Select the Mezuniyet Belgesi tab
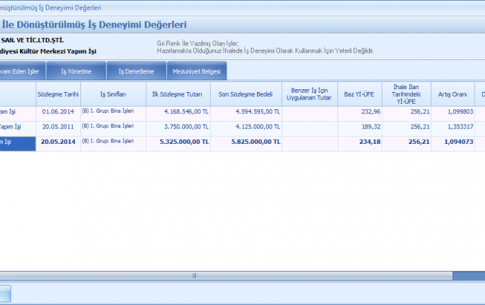485x305 pixels. click(196, 71)
